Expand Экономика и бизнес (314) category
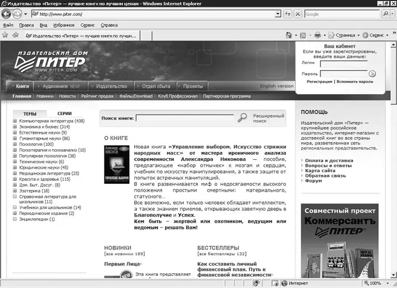Image resolution: width=397 pixels, height=288 pixels. [15, 127]
